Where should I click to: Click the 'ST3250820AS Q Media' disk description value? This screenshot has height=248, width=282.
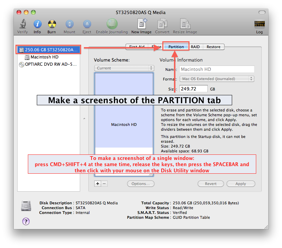click(x=97, y=203)
